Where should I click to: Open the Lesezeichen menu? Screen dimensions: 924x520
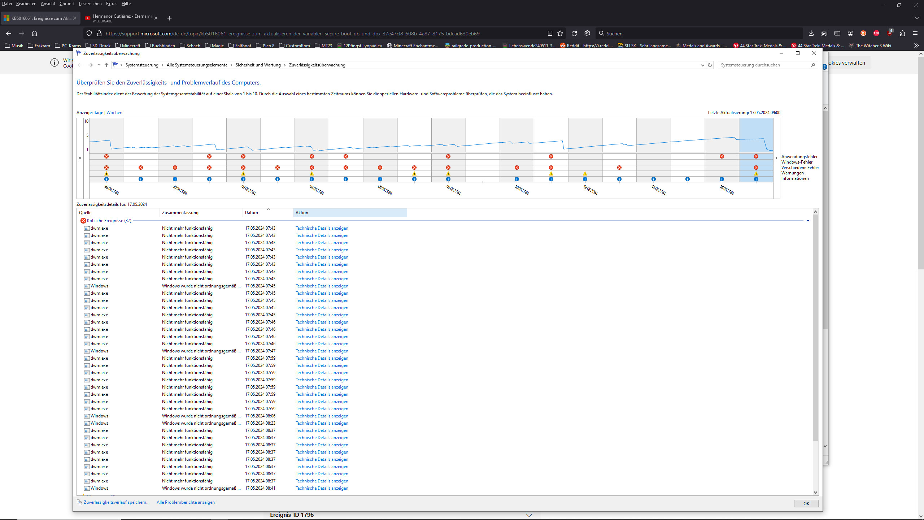tap(90, 4)
